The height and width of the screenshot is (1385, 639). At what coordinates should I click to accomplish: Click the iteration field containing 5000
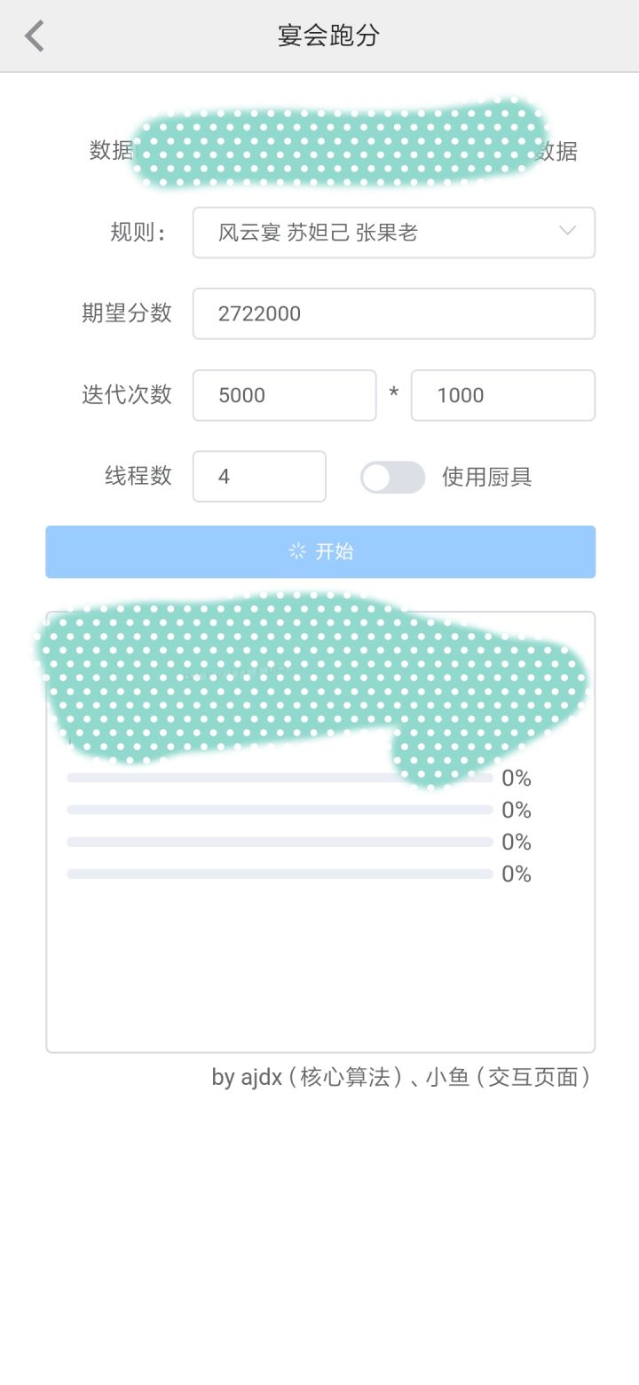284,395
